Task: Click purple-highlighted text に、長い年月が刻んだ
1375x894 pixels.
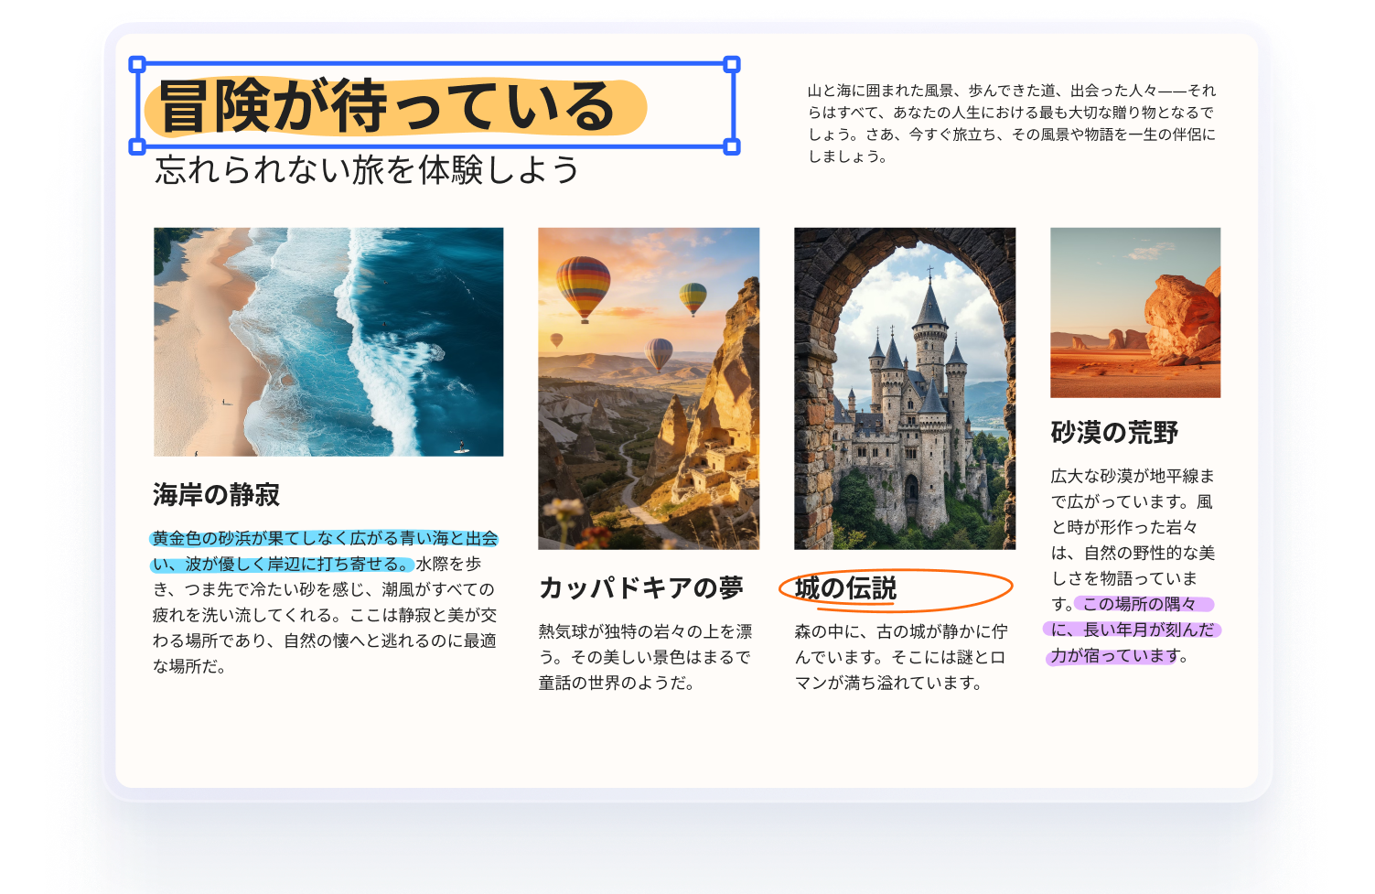Action: (x=1133, y=630)
